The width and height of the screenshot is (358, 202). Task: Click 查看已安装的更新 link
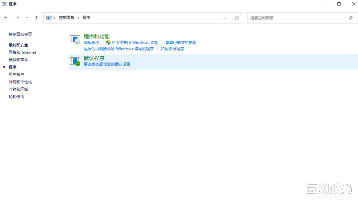181,42
